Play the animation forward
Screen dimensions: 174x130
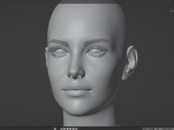click(70, 129)
